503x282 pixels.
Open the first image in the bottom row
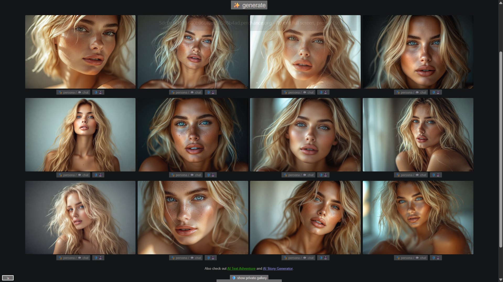pyautogui.click(x=80, y=217)
